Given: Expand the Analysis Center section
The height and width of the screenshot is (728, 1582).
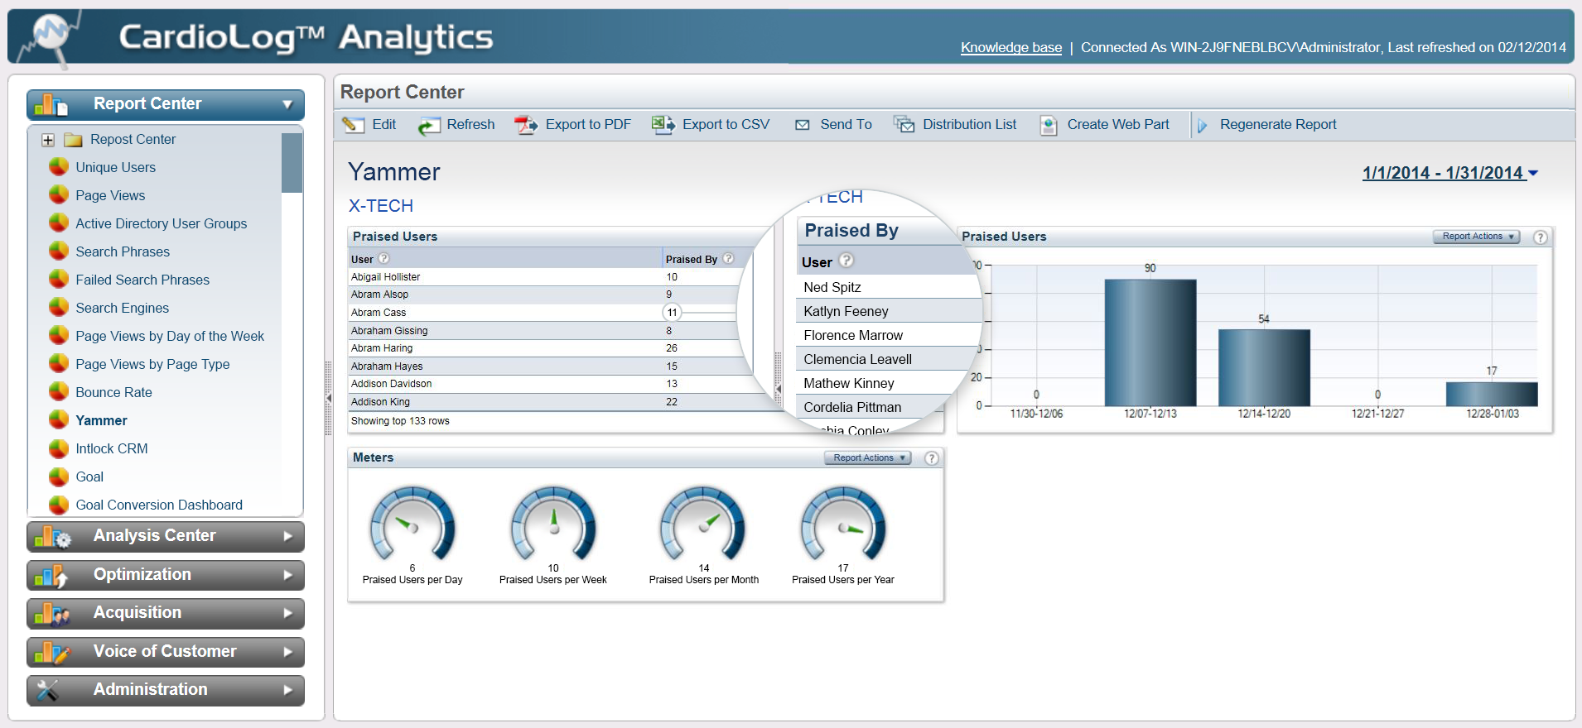Looking at the screenshot, I should click(x=166, y=536).
